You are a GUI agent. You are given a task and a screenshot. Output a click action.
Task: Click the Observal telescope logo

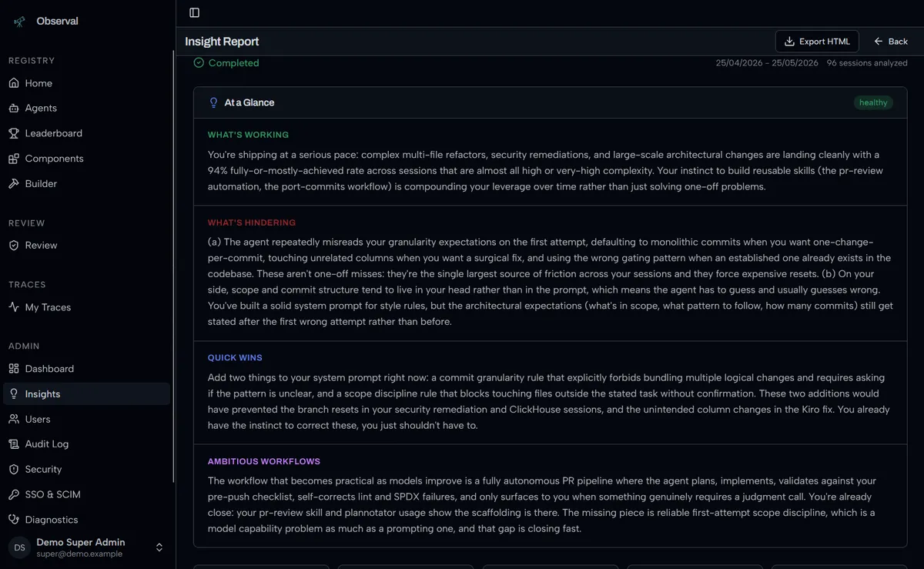tap(19, 22)
